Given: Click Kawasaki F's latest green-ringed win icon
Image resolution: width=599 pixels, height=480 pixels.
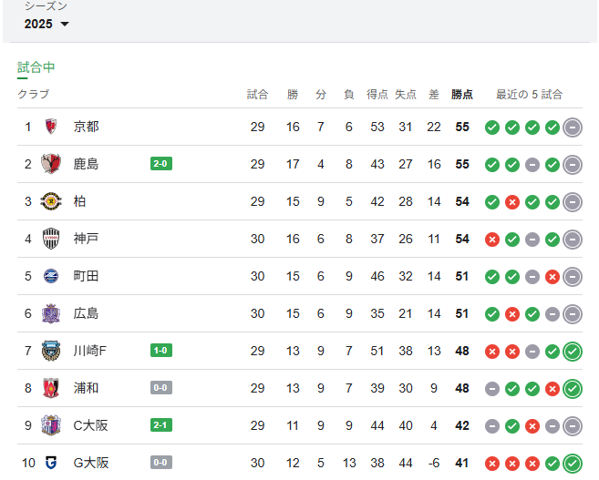Looking at the screenshot, I should point(573,351).
